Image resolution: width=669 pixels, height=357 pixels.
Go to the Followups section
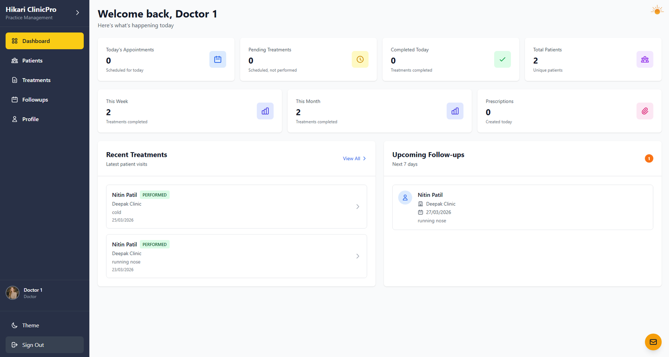[x=35, y=99]
